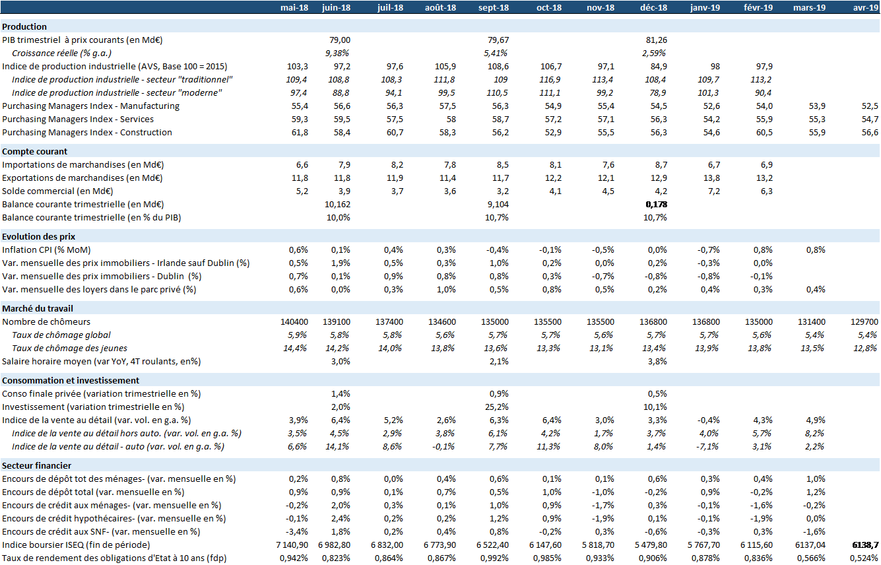The height and width of the screenshot is (565, 881).
Task: Select the avr-19 column header
Action: (865, 7)
